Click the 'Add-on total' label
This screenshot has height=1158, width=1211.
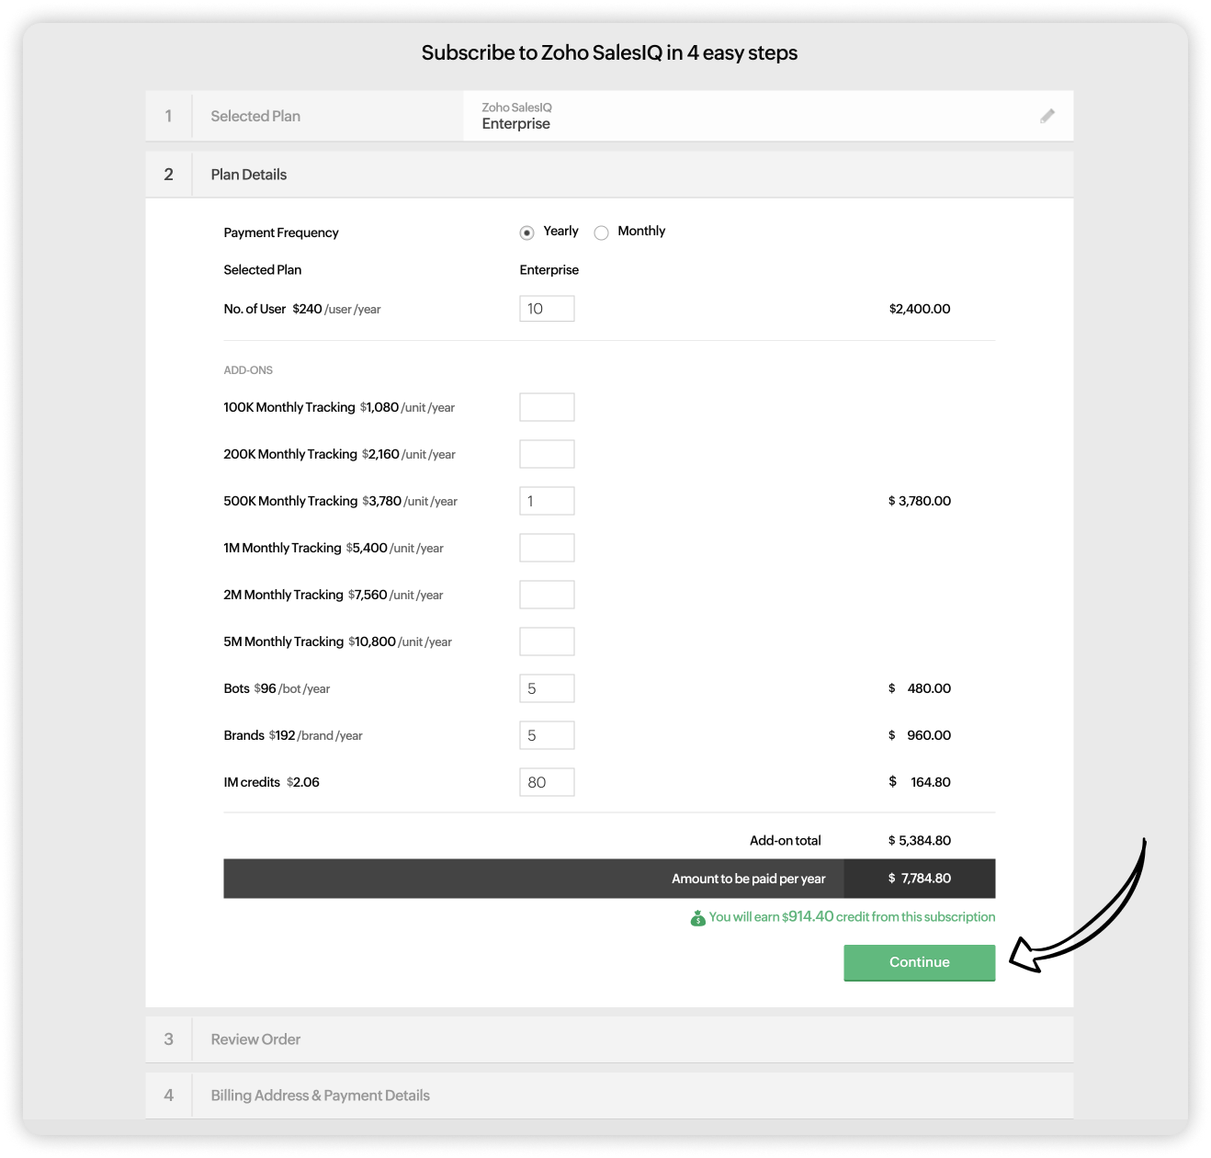point(786,840)
